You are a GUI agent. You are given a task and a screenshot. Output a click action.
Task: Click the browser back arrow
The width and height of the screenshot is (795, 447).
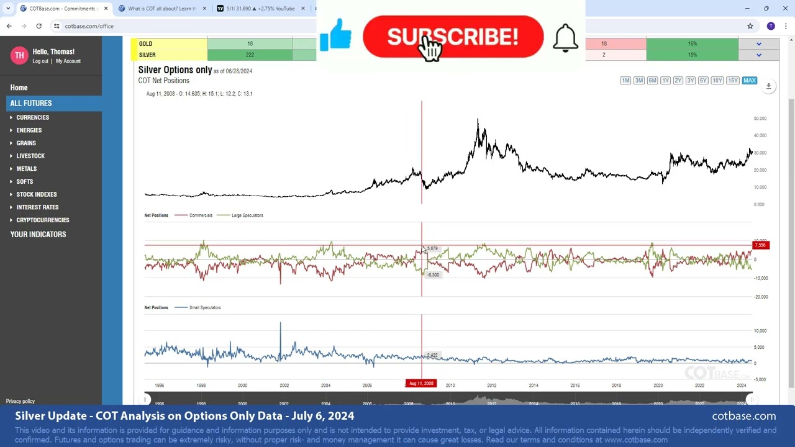(x=9, y=26)
